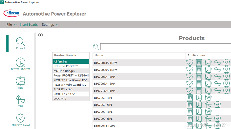Collapse the sidebar with the arrow button
231x129 pixels.
tap(41, 35)
